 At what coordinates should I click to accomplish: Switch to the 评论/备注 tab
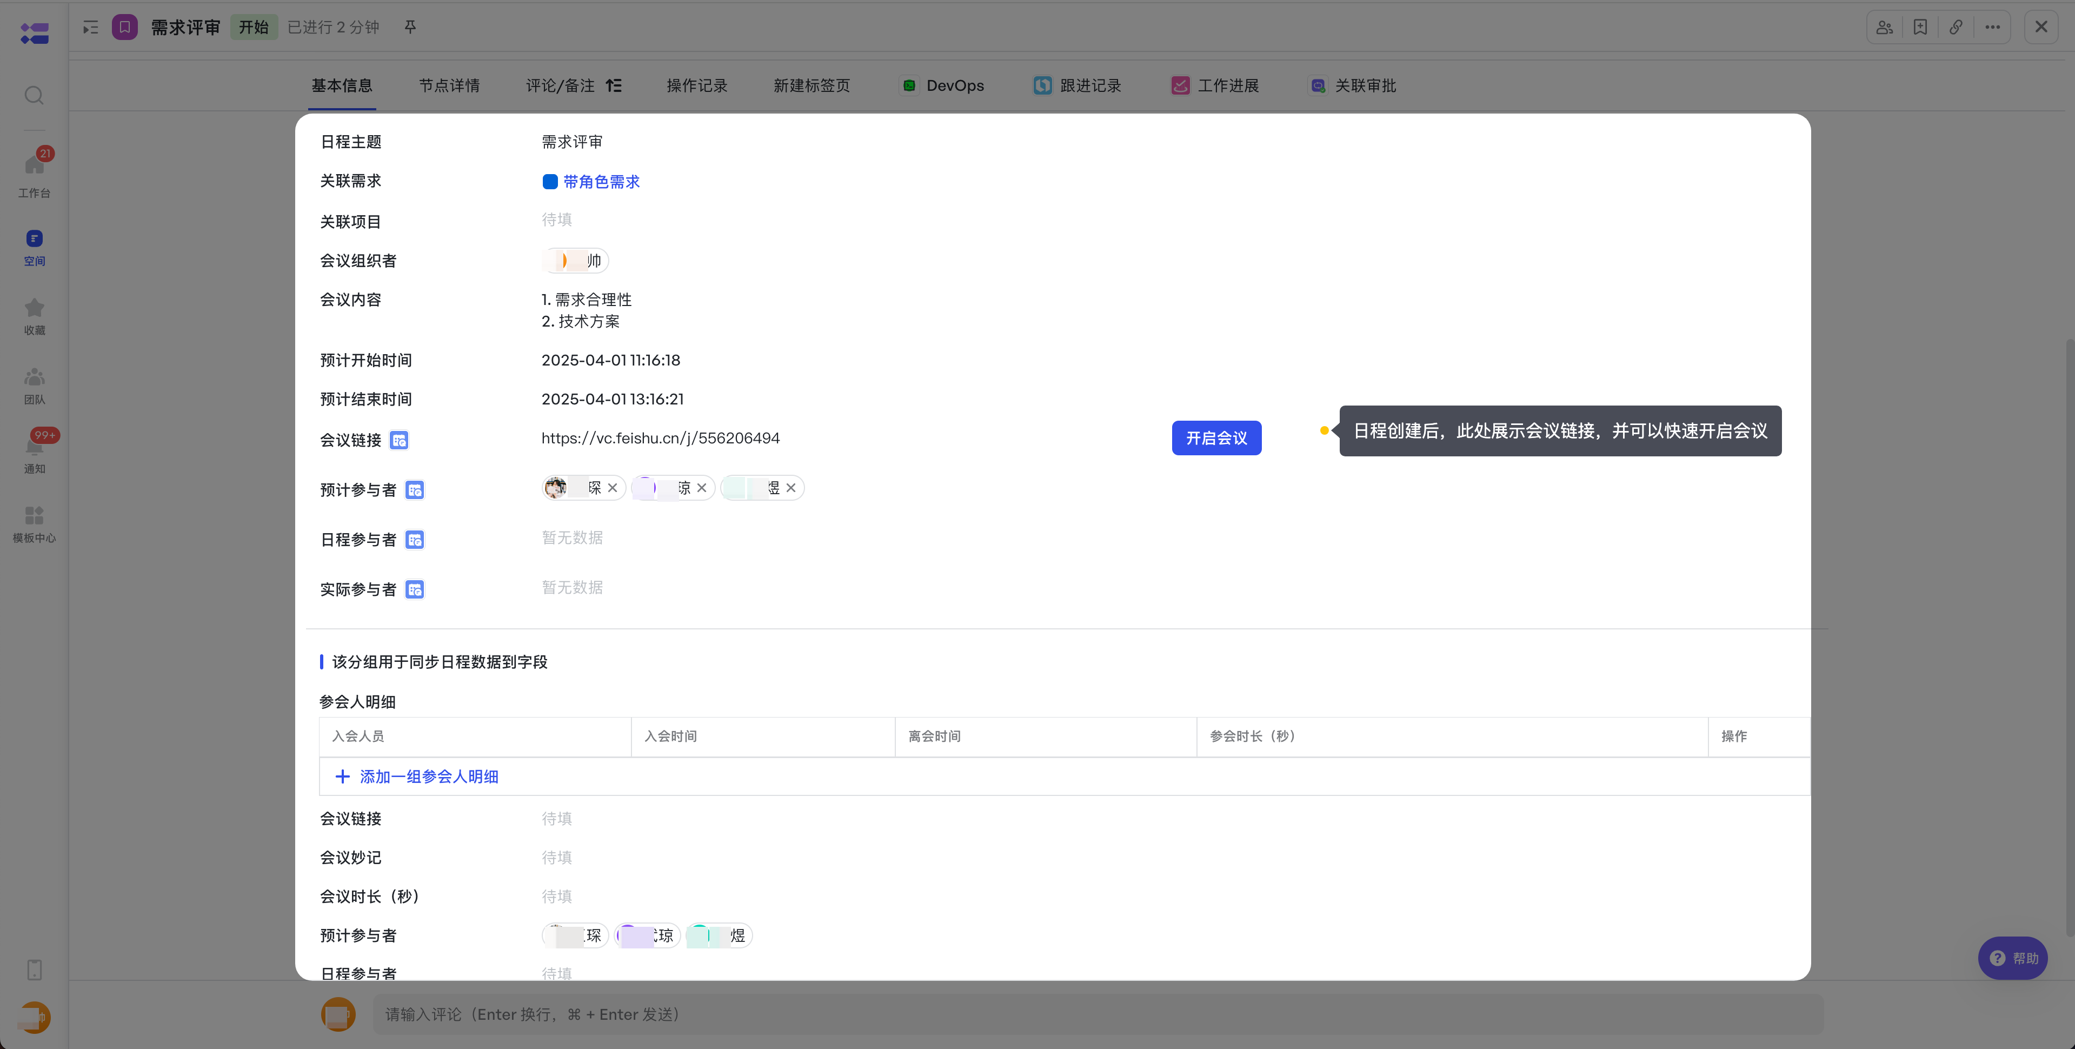pyautogui.click(x=561, y=85)
